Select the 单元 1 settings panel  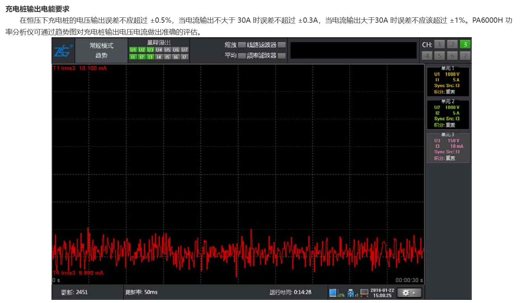pos(448,81)
